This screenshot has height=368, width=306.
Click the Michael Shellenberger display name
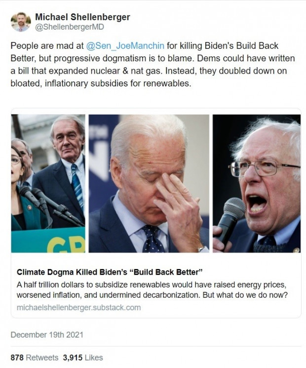click(82, 17)
